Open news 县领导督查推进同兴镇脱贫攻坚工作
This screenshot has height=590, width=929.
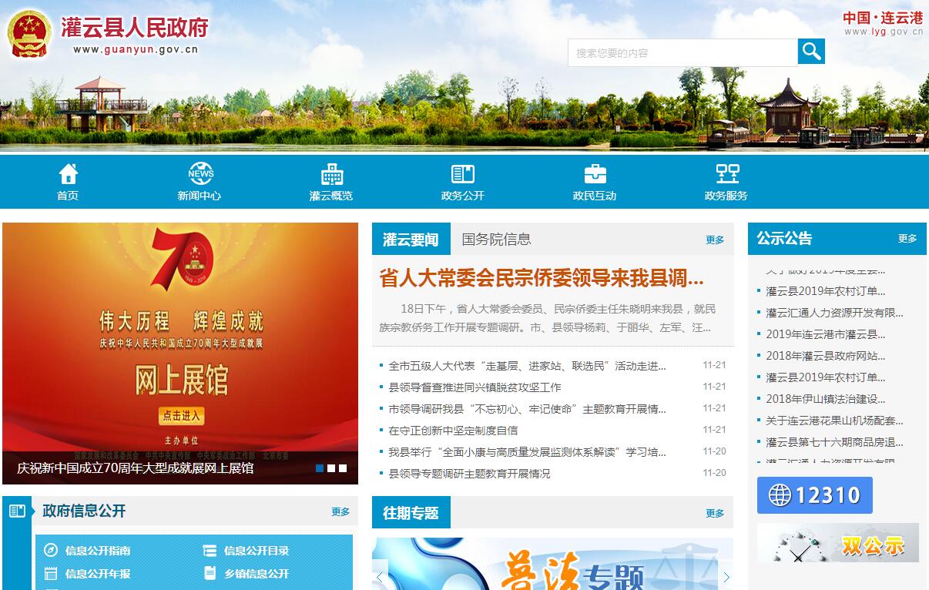pos(475,387)
